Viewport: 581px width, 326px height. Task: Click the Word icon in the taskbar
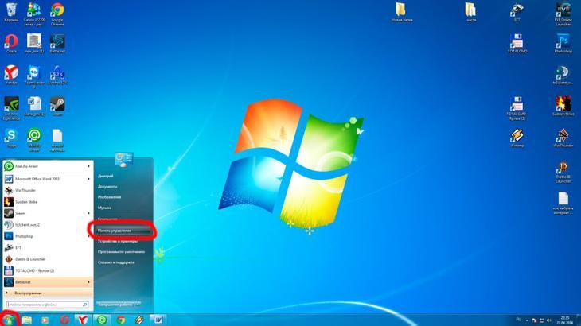pos(158,320)
